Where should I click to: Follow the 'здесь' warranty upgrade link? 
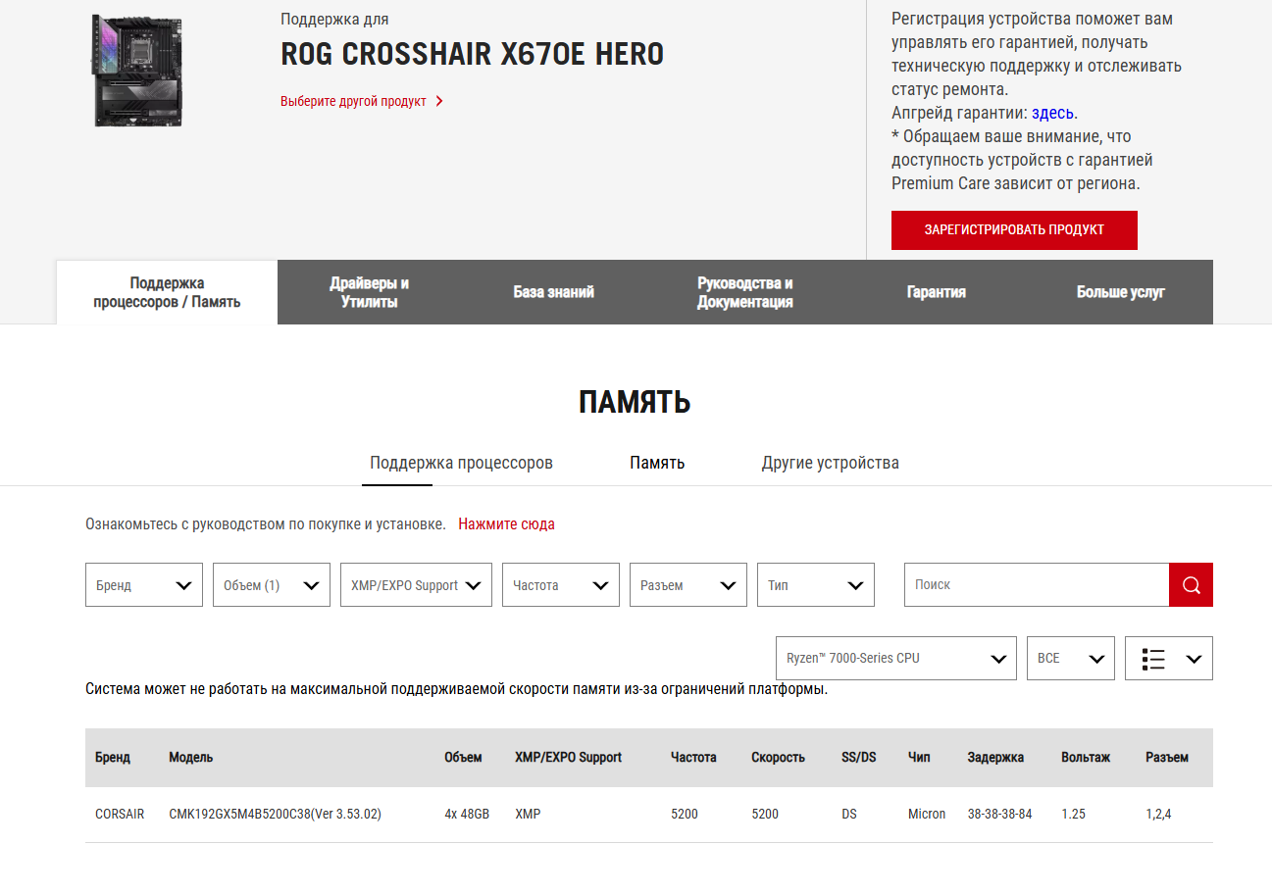[1052, 113]
